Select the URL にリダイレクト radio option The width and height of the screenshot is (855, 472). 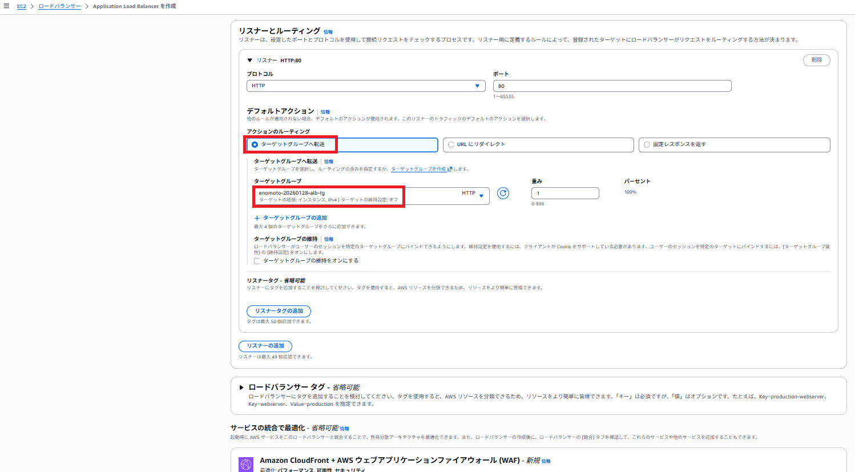[x=451, y=144]
